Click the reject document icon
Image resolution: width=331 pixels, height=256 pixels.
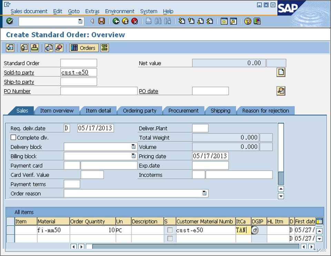pyautogui.click(x=59, y=48)
